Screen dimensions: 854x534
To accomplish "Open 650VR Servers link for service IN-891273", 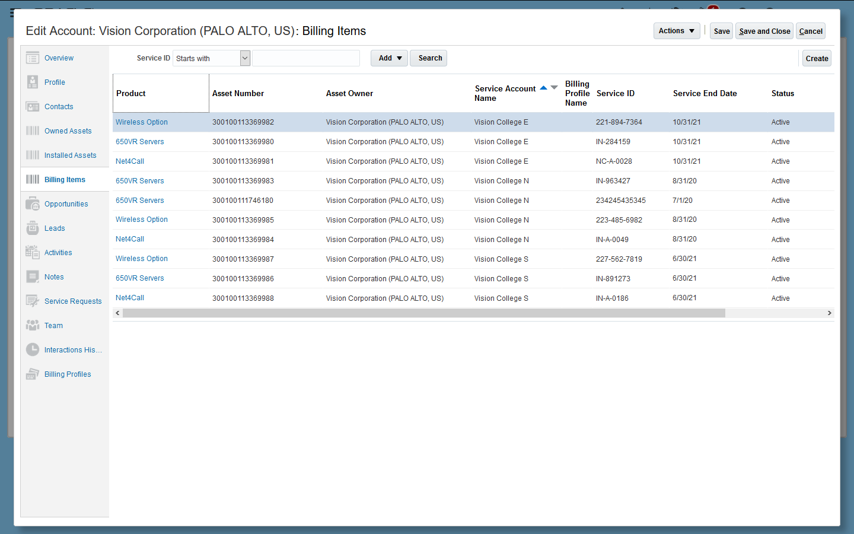I will (140, 278).
